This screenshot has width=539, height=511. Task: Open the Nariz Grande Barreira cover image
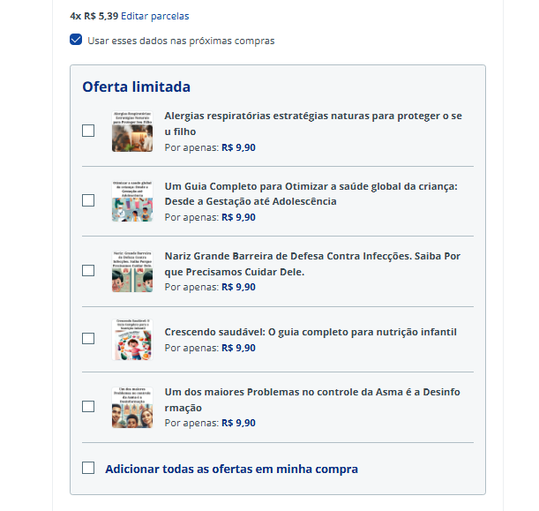[132, 271]
